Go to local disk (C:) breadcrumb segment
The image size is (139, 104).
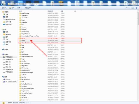[x=23, y=4]
